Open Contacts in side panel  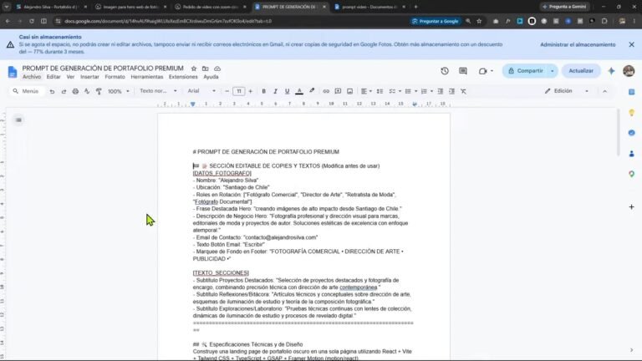(631, 154)
